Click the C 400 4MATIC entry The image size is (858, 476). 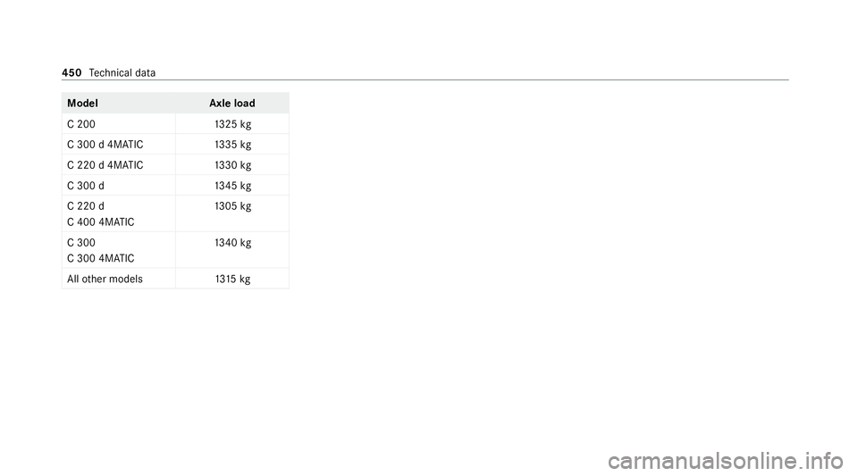pyautogui.click(x=101, y=221)
